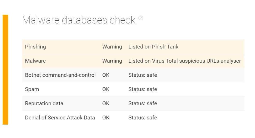
Task: Click the Phishing Warning status
Action: point(112,47)
